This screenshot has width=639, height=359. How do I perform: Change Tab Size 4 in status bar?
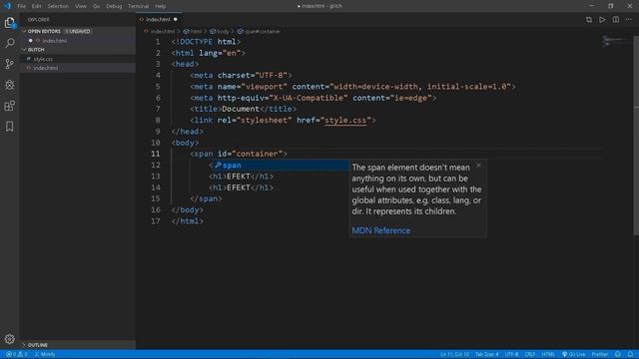click(486, 354)
